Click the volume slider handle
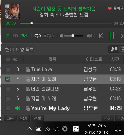Screen dimensions: 124x135 [73, 36]
